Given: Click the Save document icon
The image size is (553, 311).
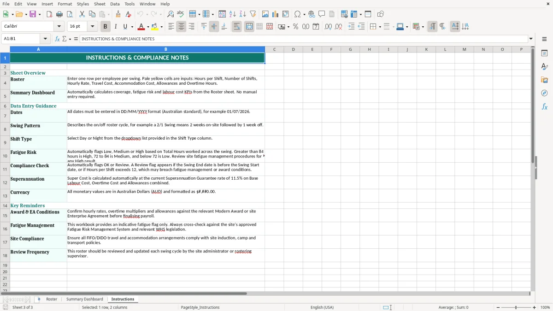Looking at the screenshot, I should click(33, 14).
